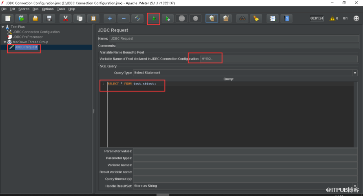This screenshot has height=196, width=363.
Task: Collapse the Test Plan tree node
Action: coord(3,27)
